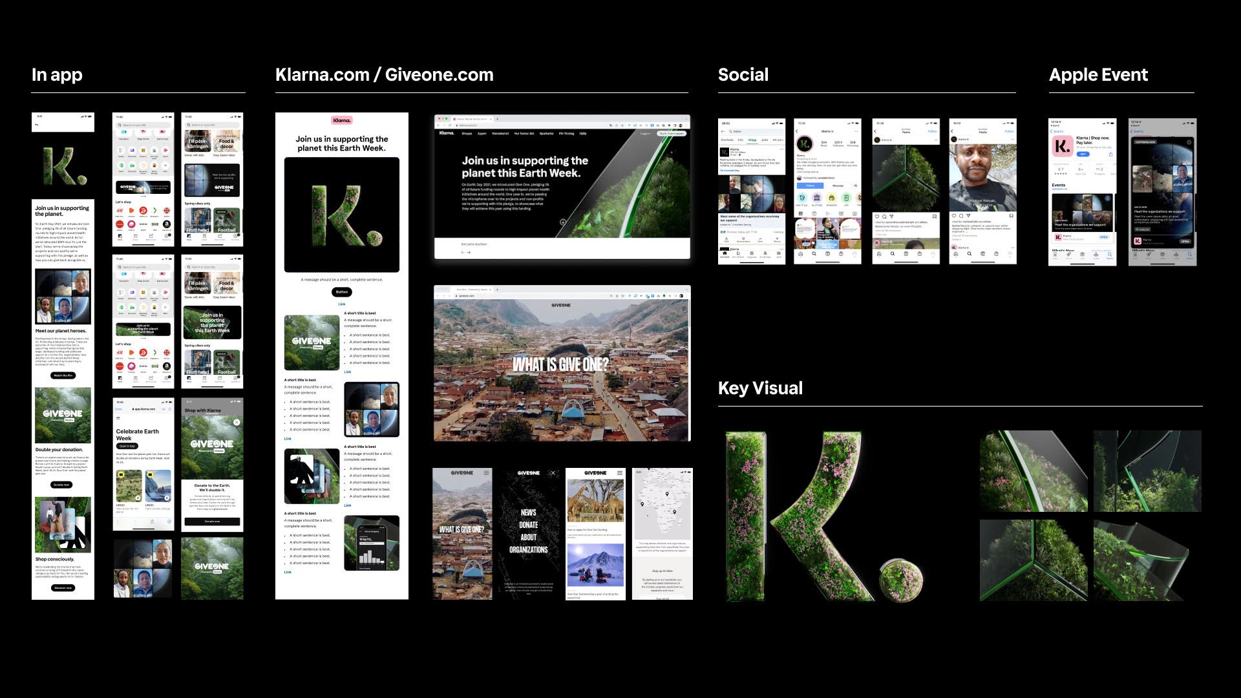Click the Logga in link on Klarna.com
1241x698 pixels.
(645, 134)
